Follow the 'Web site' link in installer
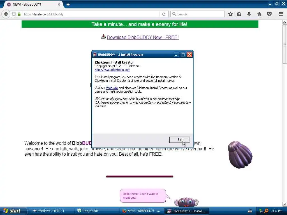Screen dimensions: 287x215 click(112, 88)
